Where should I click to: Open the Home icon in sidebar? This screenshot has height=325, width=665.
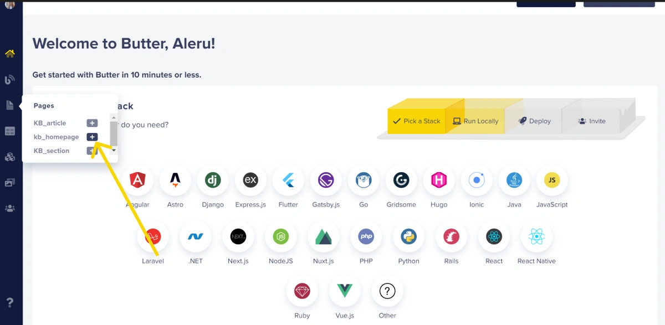(9, 54)
